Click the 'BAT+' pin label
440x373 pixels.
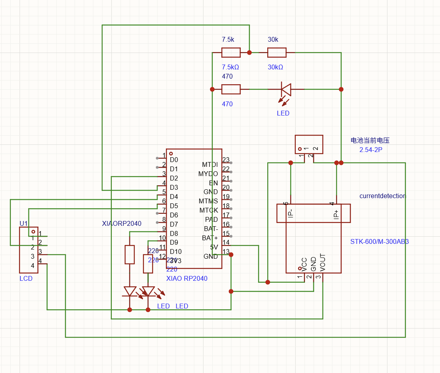(210, 238)
